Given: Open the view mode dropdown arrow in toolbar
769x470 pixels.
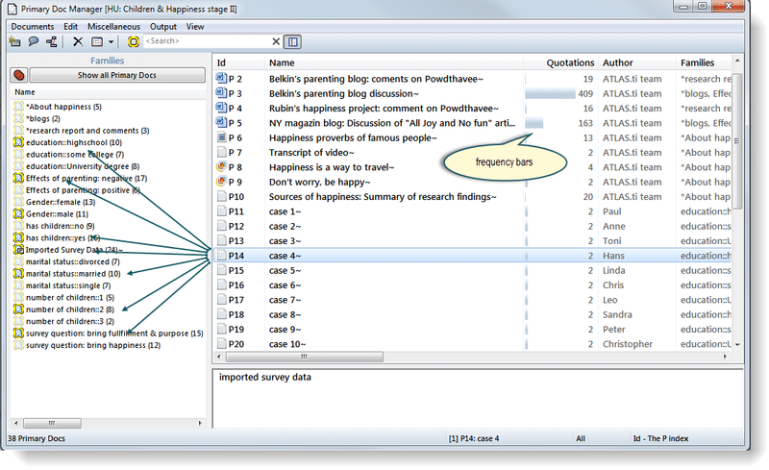Looking at the screenshot, I should (x=112, y=41).
